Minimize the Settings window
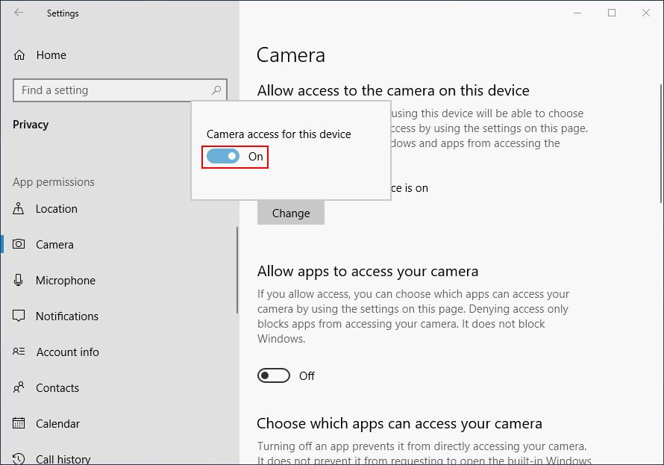Screen dimensions: 664x465 pyautogui.click(x=577, y=13)
